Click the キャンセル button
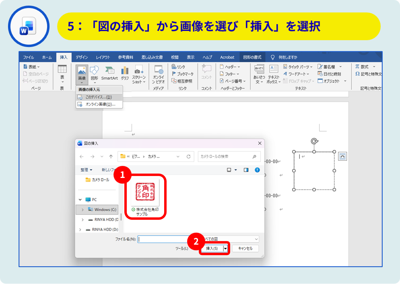The height and width of the screenshot is (284, 400). click(x=245, y=249)
